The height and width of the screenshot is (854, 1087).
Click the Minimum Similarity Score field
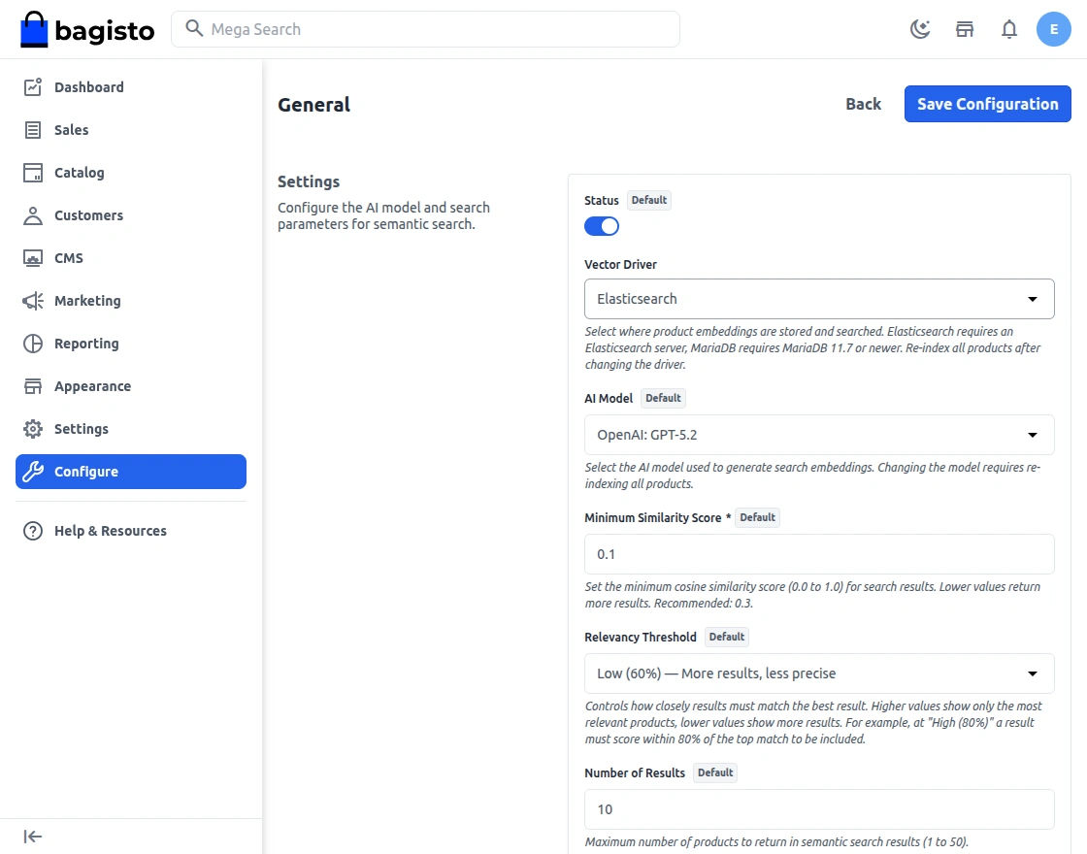(819, 554)
